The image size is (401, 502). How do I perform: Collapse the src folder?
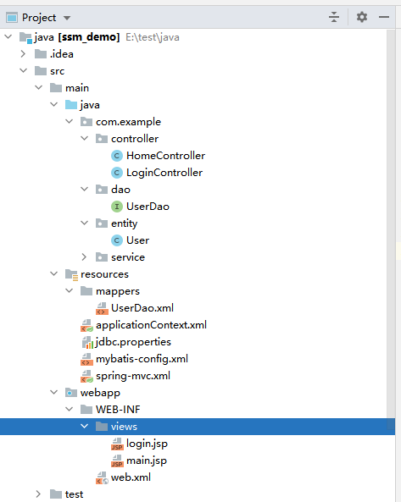tap(24, 70)
